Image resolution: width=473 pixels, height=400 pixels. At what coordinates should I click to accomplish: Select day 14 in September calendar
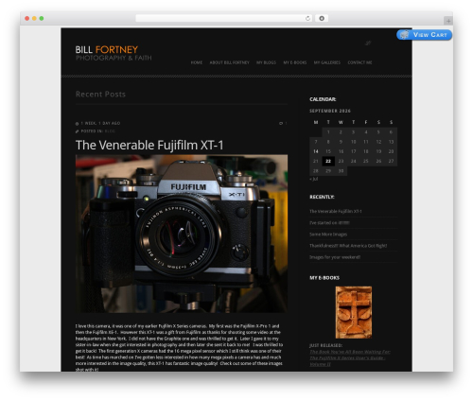click(x=316, y=151)
